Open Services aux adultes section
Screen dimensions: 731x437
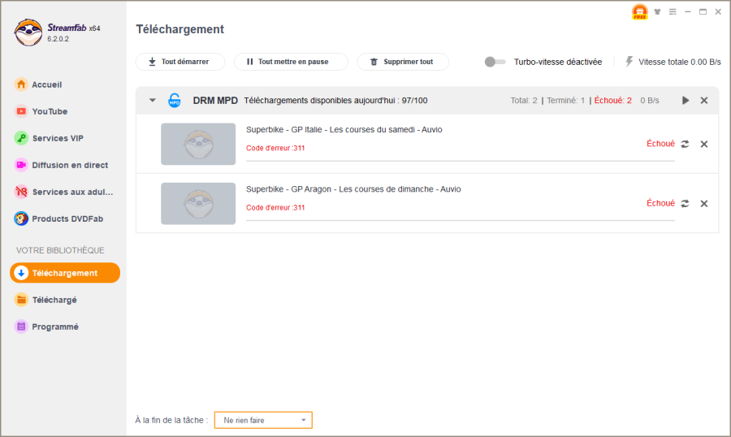click(64, 192)
